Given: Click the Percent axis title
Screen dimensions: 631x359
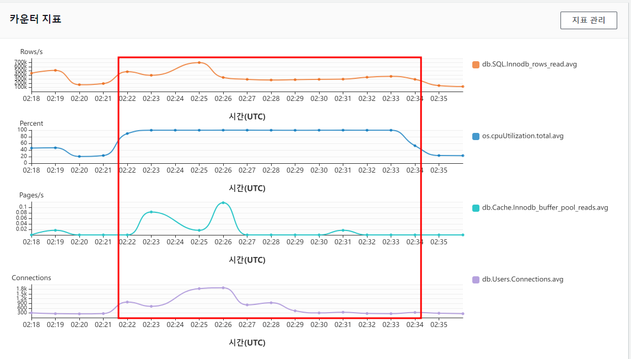Looking at the screenshot, I should click(31, 123).
